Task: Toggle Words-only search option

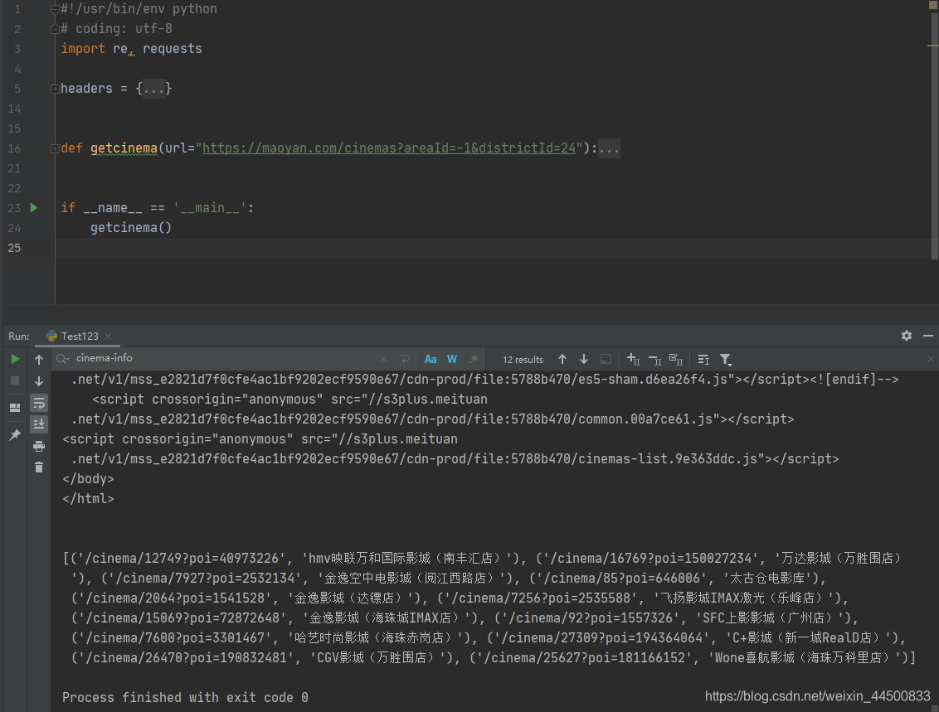Action: (x=452, y=359)
